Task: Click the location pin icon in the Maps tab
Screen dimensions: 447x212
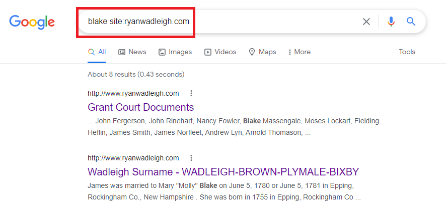Action: coord(252,52)
